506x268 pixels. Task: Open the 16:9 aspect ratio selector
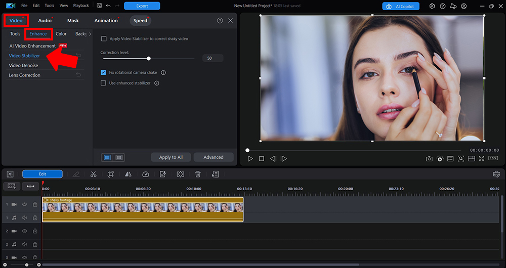click(493, 158)
